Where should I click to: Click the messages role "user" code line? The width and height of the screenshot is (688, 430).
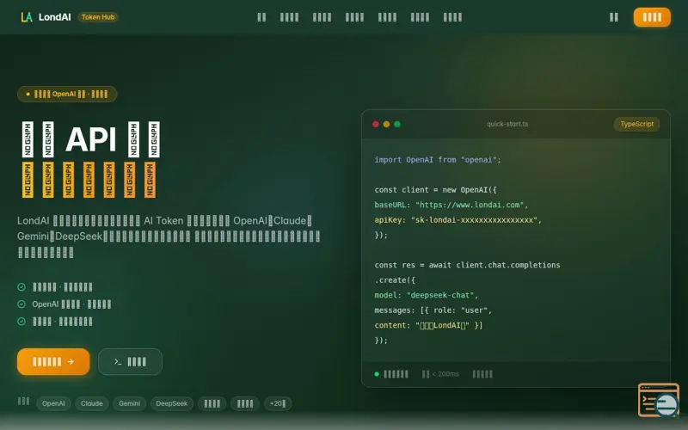tap(433, 310)
